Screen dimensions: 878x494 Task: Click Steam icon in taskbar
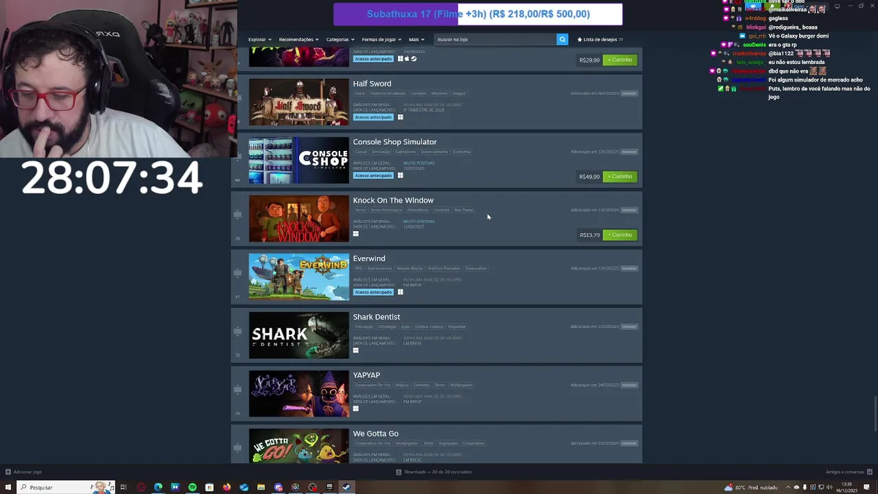tap(346, 487)
